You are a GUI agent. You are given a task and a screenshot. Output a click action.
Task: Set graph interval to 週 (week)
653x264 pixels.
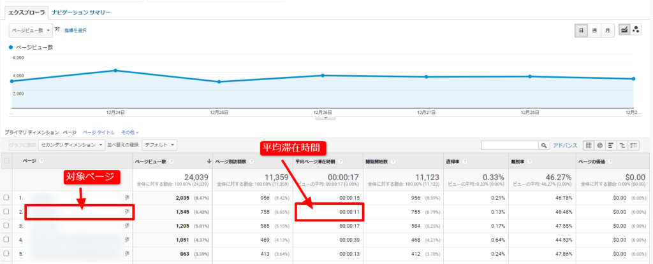pyautogui.click(x=594, y=31)
